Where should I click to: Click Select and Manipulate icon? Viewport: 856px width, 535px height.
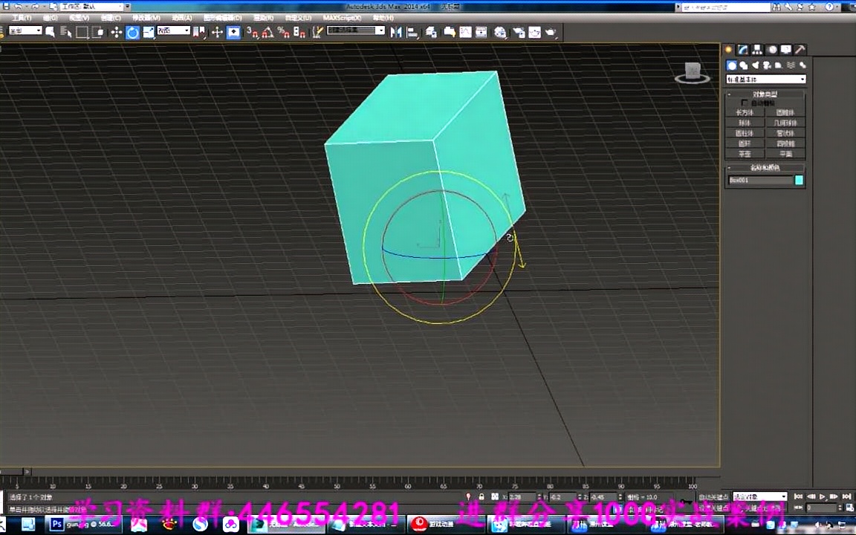217,33
